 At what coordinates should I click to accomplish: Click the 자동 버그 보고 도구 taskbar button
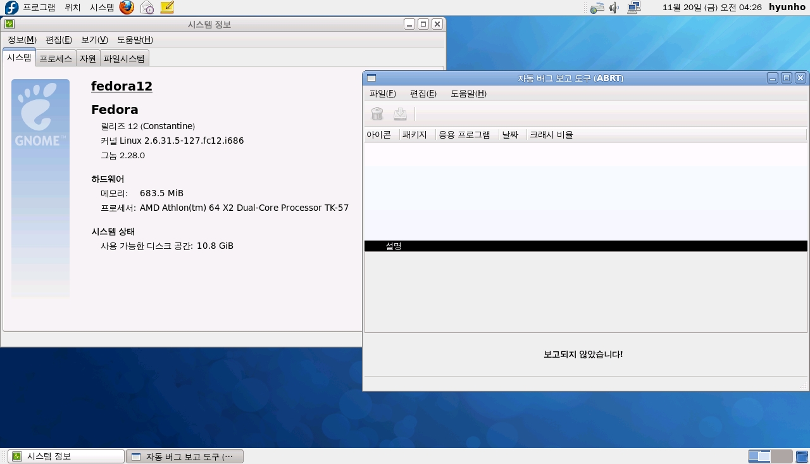pos(185,456)
